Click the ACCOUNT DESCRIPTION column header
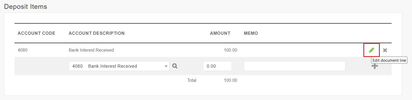 pyautogui.click(x=97, y=33)
